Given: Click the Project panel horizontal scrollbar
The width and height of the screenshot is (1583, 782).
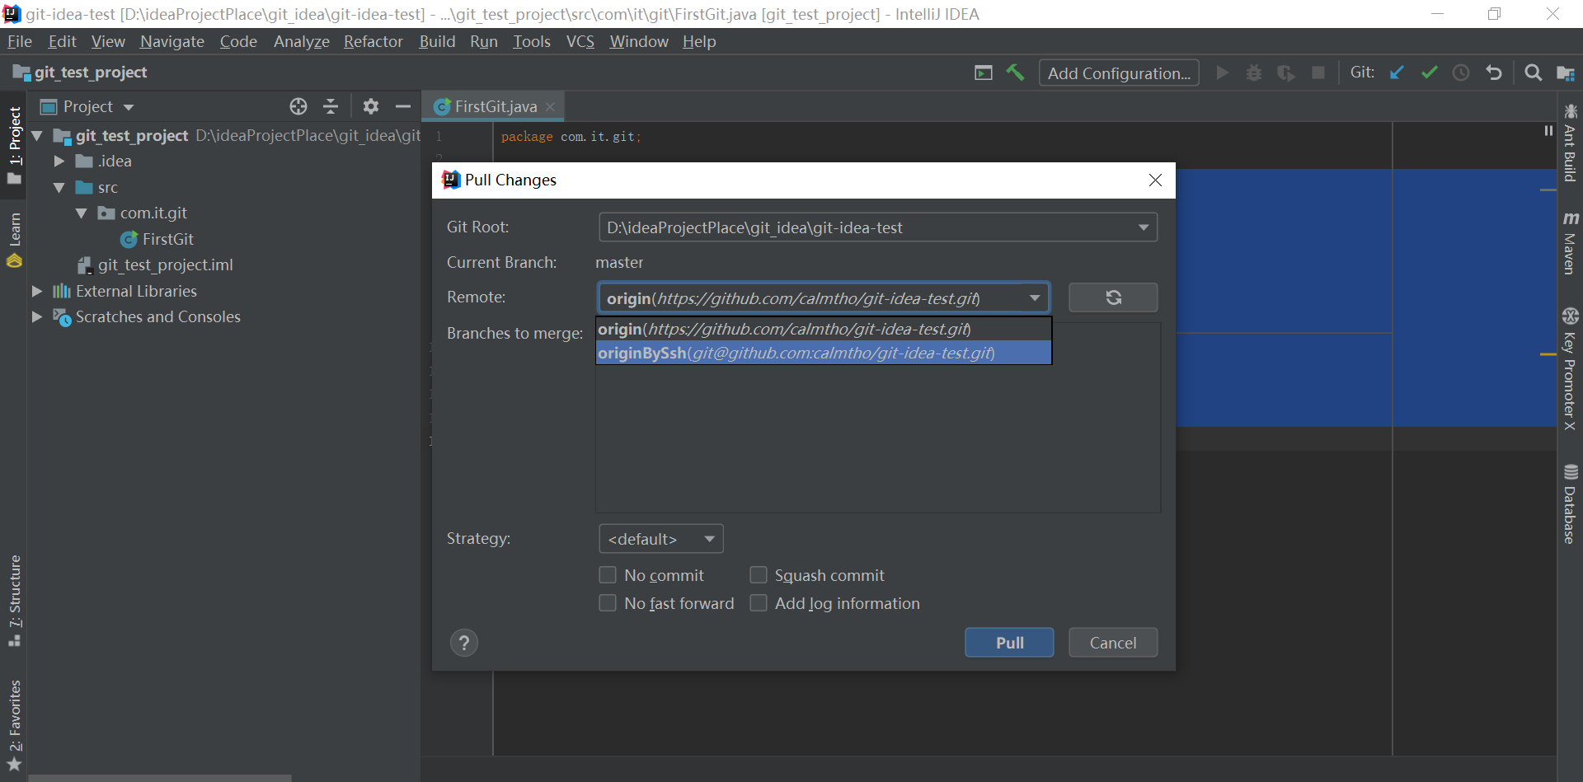Looking at the screenshot, I should 160,778.
